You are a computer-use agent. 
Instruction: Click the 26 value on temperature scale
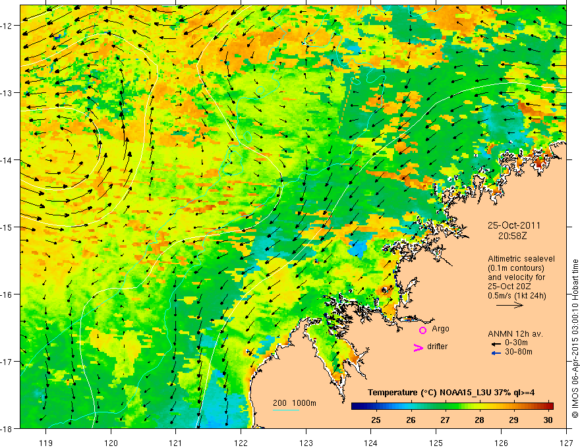click(x=411, y=420)
